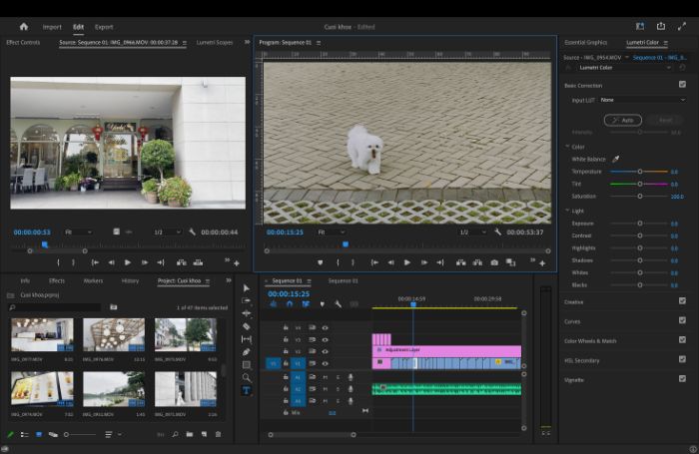This screenshot has height=454, width=699.
Task: Click the Project panel search field
Action: click(x=55, y=307)
